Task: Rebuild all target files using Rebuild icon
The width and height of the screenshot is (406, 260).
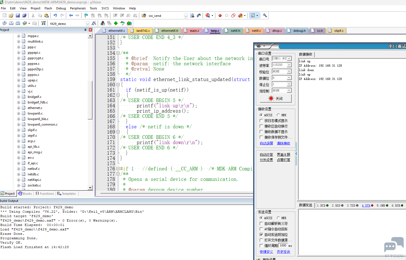Action: coord(18,23)
